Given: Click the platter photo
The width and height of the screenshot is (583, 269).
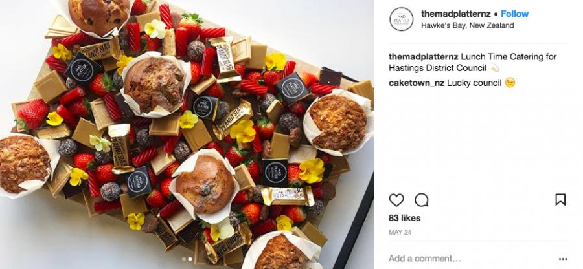Looking at the screenshot, I should pyautogui.click(x=187, y=134).
